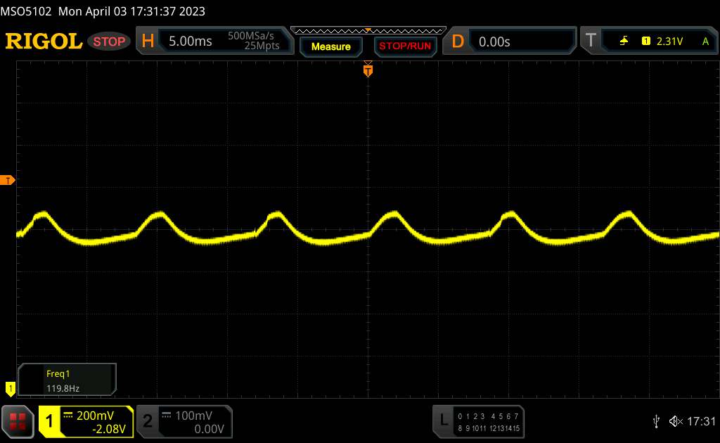
Task: Click channel 1 200mV vertical scale
Action: [95, 416]
